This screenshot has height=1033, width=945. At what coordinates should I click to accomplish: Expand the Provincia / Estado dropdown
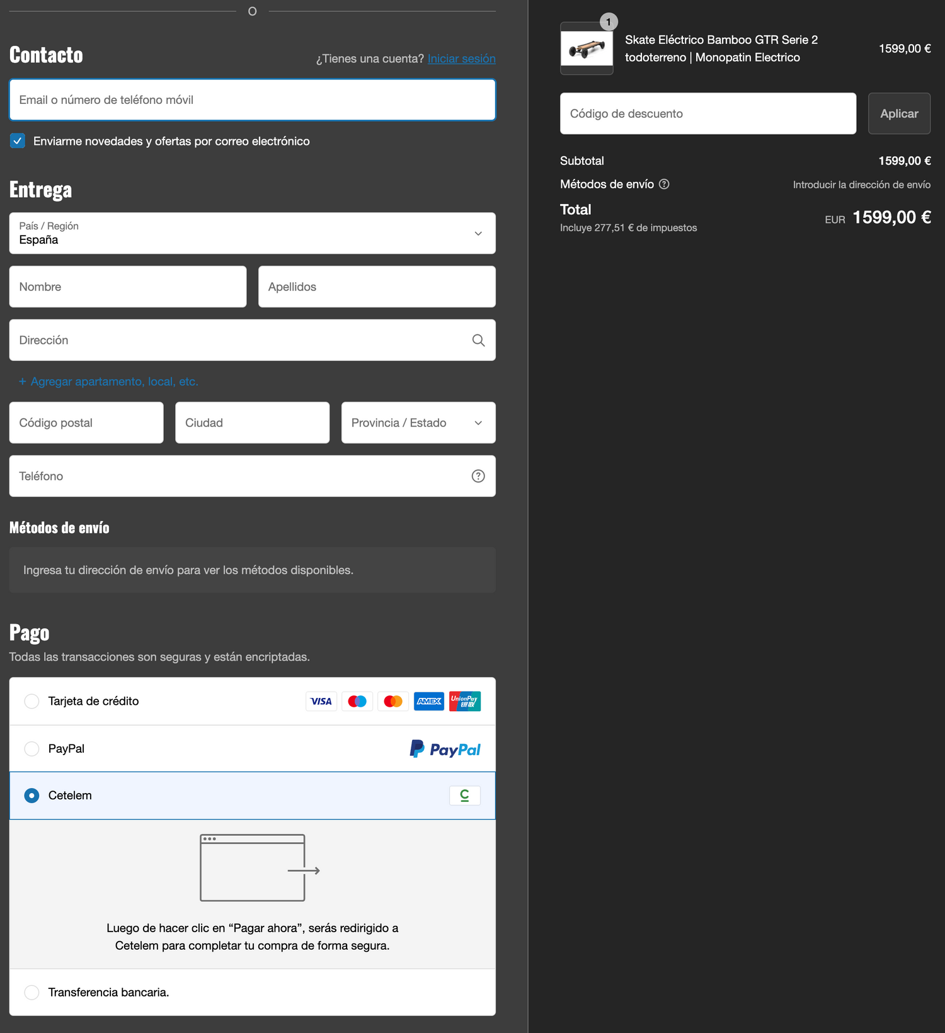pos(418,423)
